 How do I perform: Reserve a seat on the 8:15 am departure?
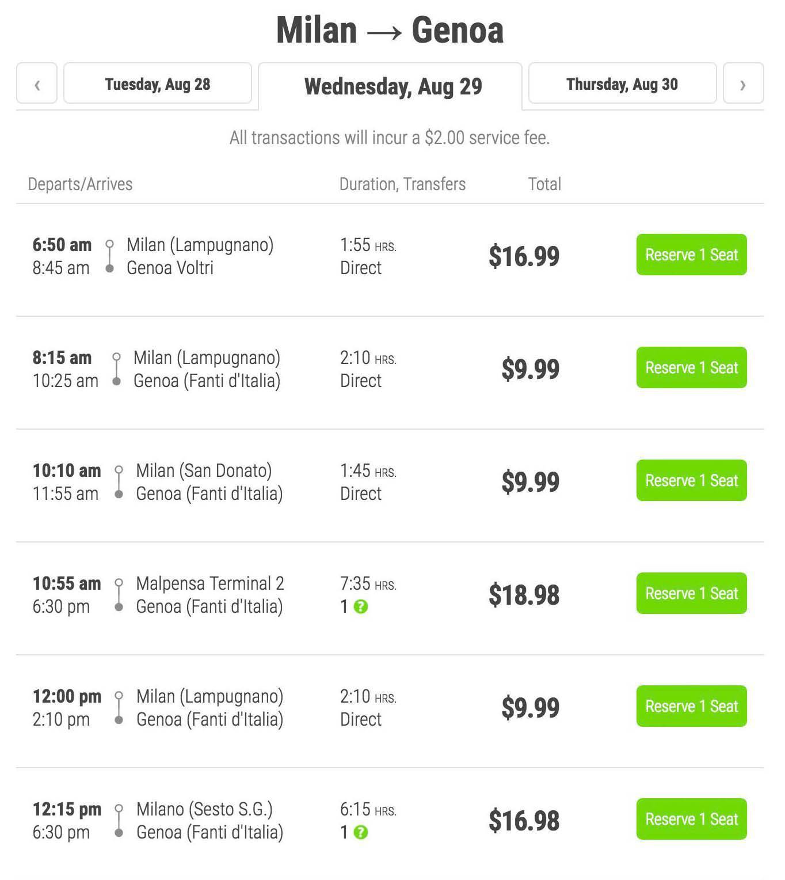pos(691,367)
